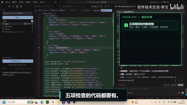
Task: Expand the sidebar views overflow chevron
Action: coord(25,6)
